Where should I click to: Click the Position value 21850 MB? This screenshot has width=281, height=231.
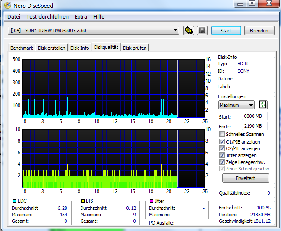[260, 215]
